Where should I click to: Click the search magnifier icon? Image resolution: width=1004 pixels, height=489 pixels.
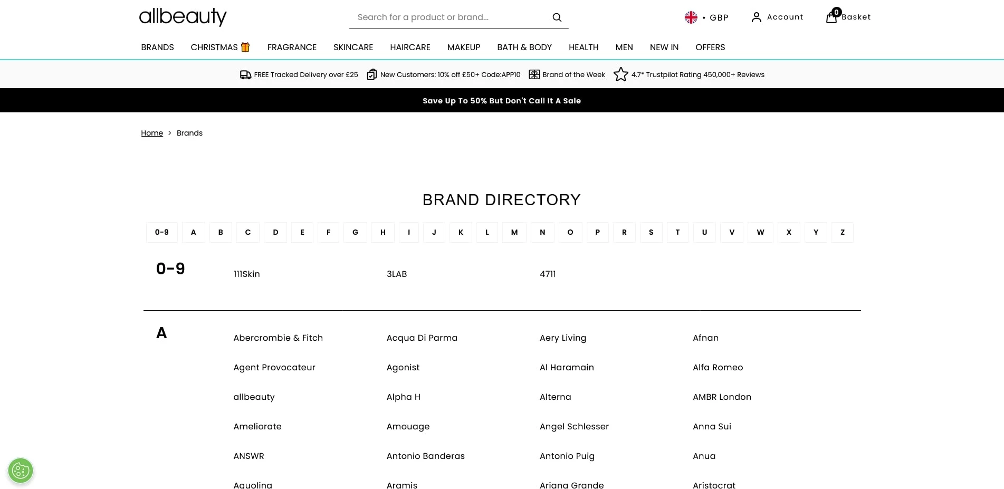pyautogui.click(x=557, y=17)
